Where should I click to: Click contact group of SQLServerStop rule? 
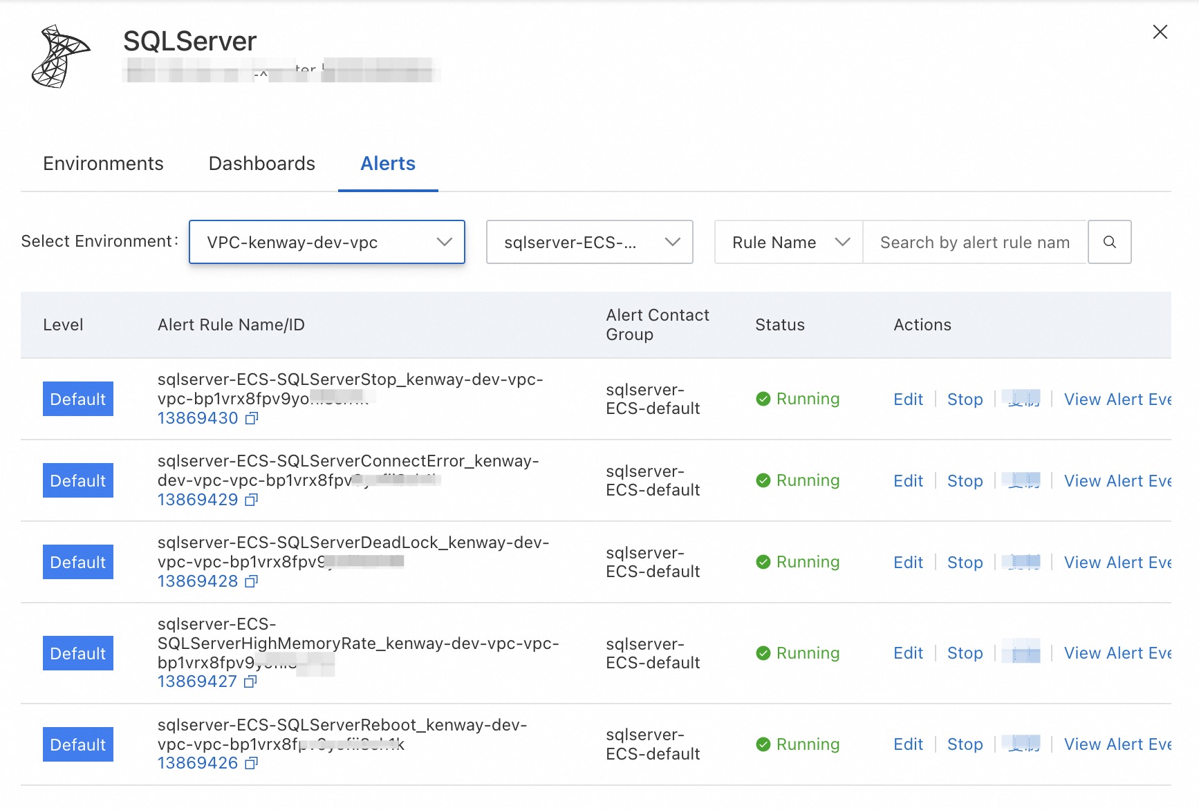click(653, 399)
